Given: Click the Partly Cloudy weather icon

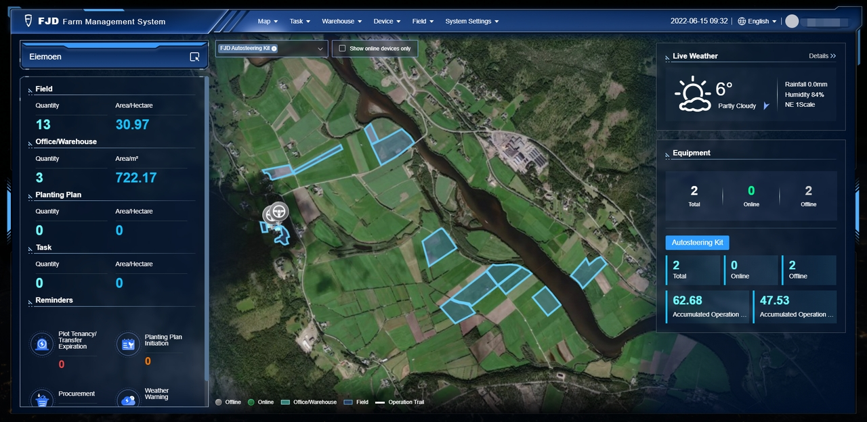Looking at the screenshot, I should pyautogui.click(x=692, y=93).
